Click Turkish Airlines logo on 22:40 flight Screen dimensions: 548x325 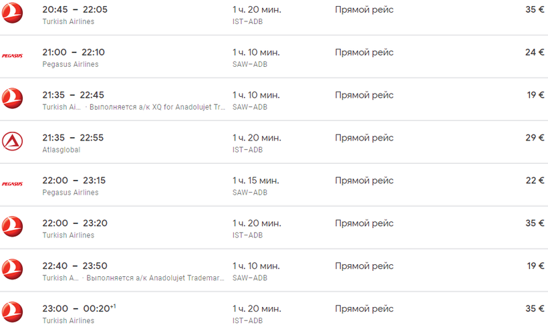click(13, 269)
